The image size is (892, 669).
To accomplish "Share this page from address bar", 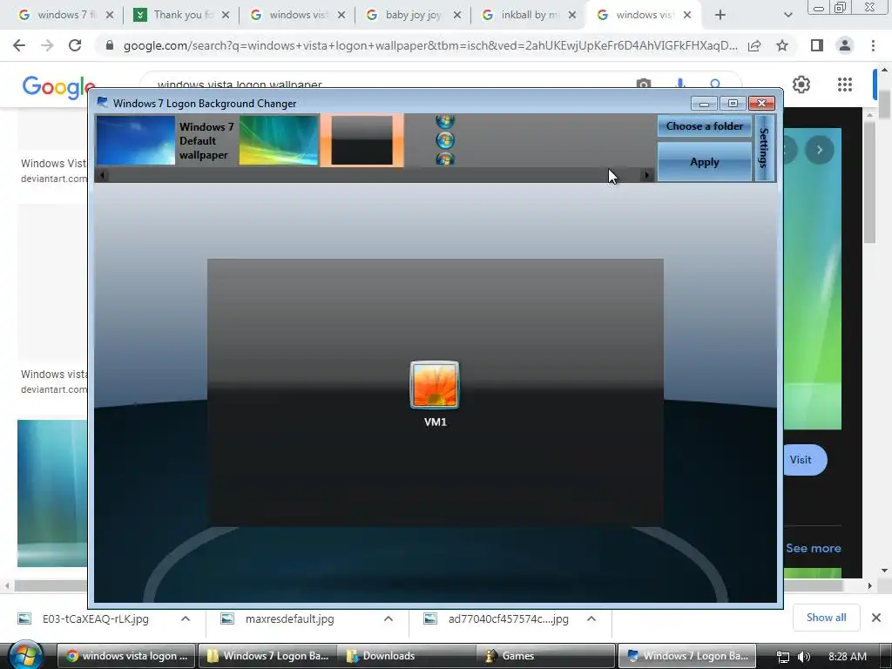I will [755, 46].
